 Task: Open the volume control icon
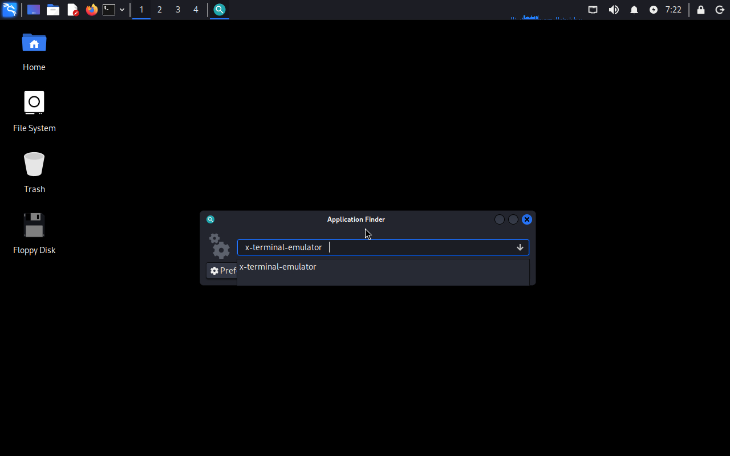[614, 10]
